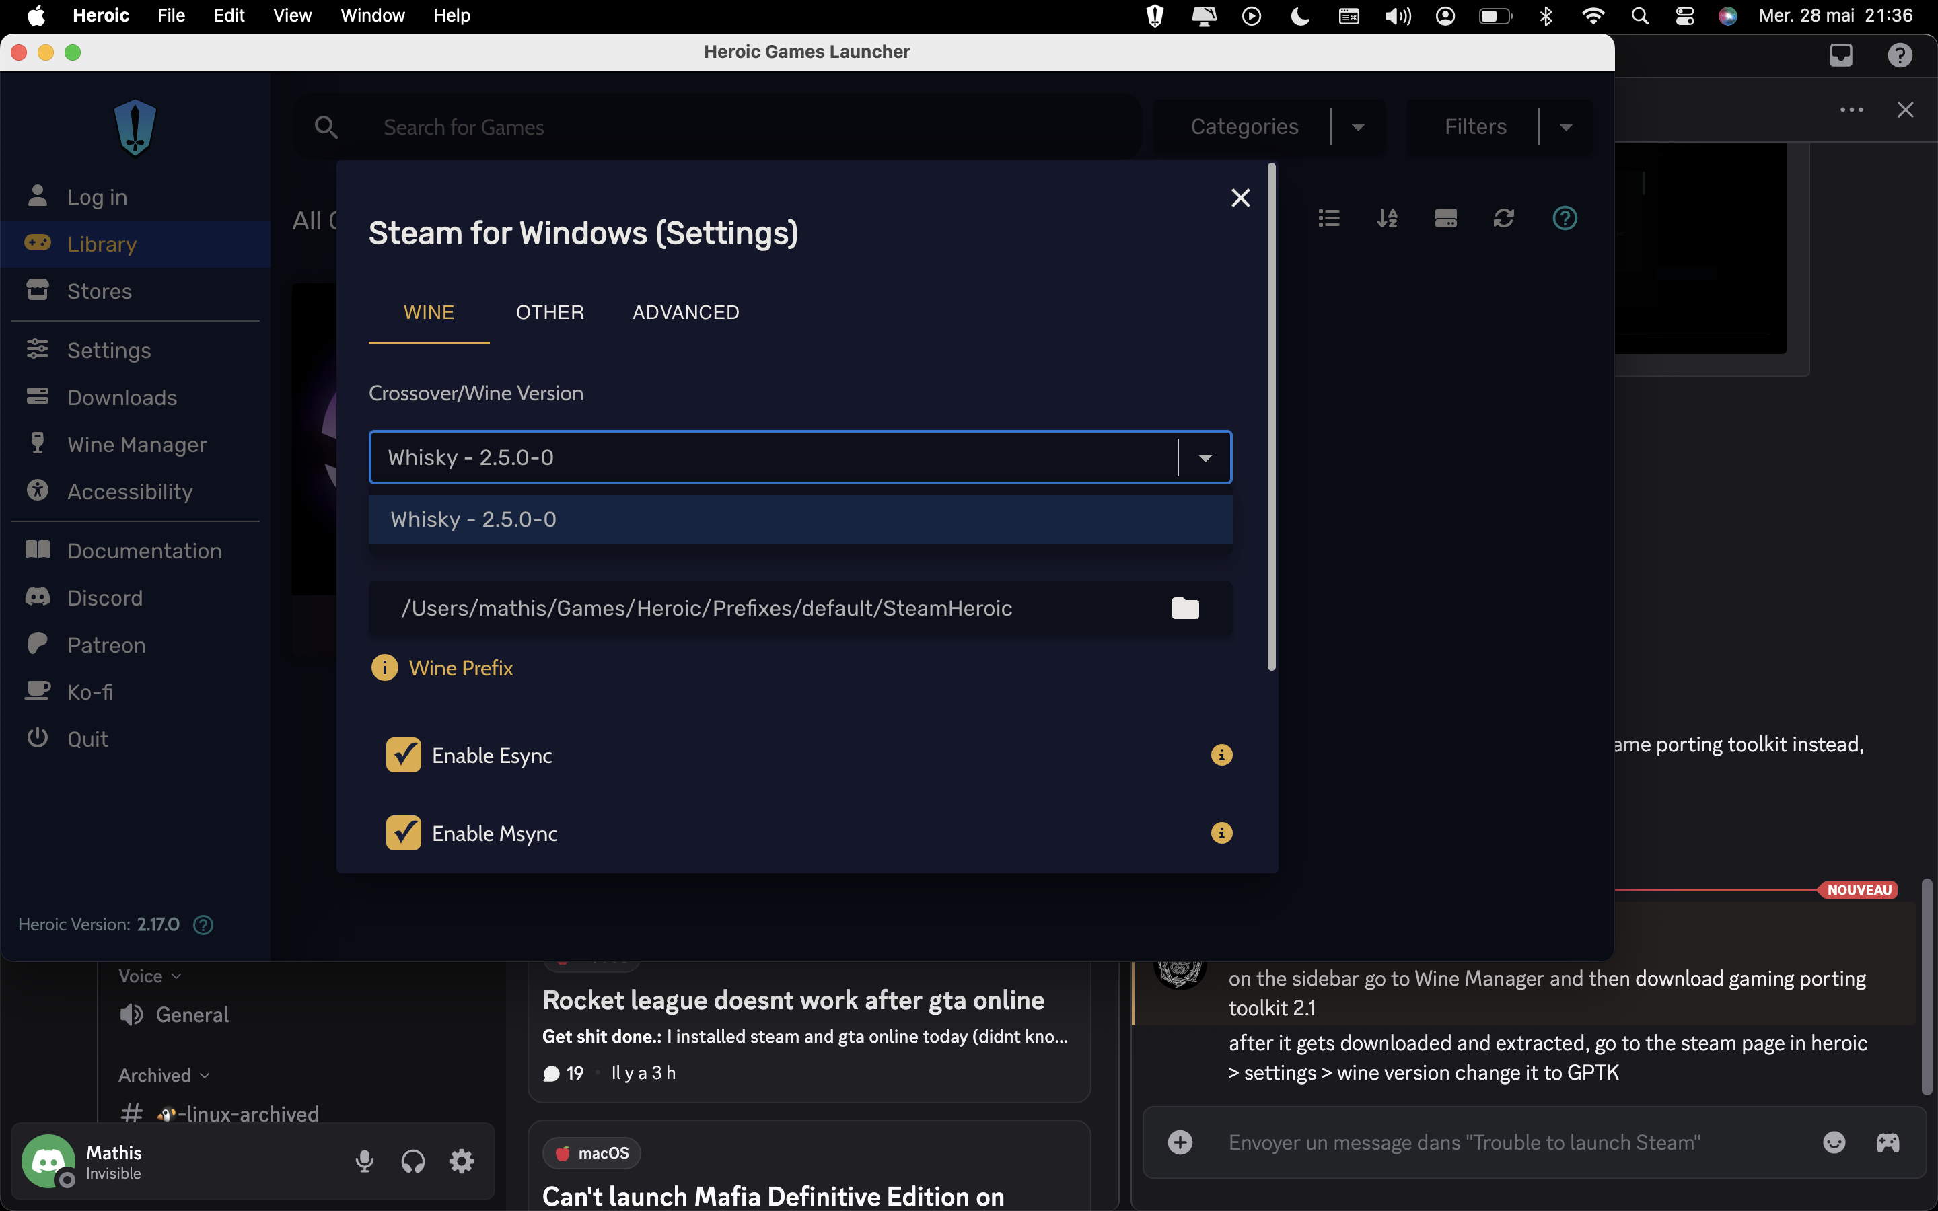The height and width of the screenshot is (1211, 1938).
Task: Open the Categories dropdown
Action: tap(1269, 126)
